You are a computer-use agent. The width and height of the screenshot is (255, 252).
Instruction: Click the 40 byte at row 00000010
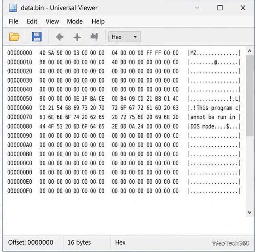pyautogui.click(x=115, y=62)
